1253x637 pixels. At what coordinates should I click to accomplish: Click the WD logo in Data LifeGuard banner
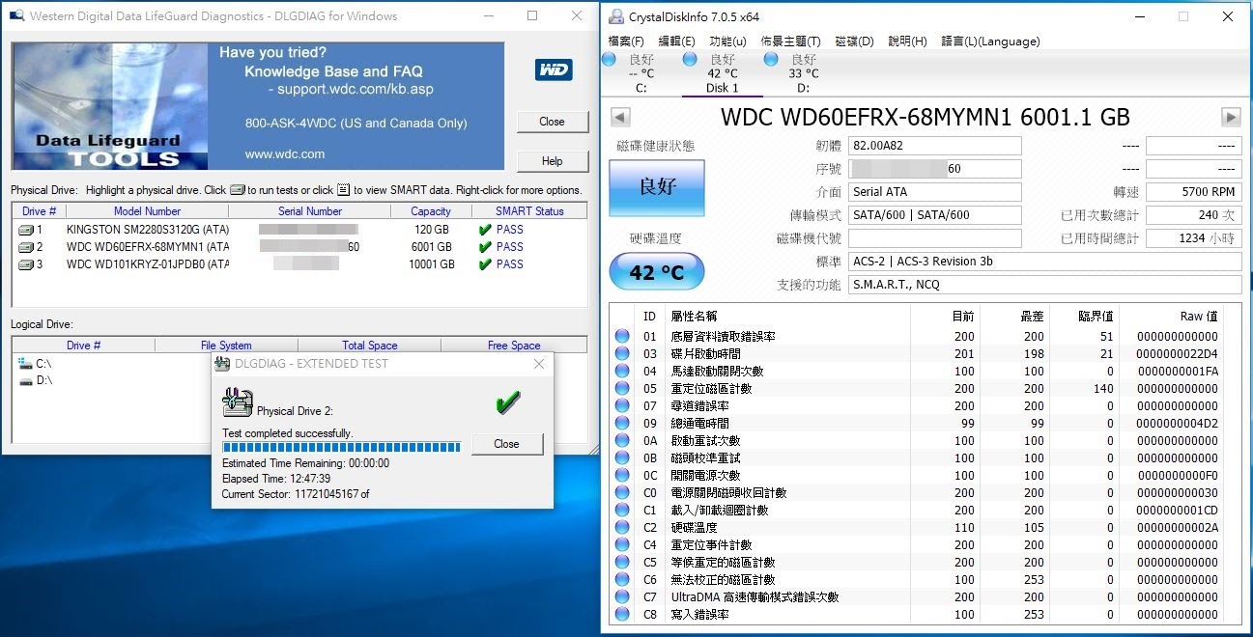tap(554, 69)
